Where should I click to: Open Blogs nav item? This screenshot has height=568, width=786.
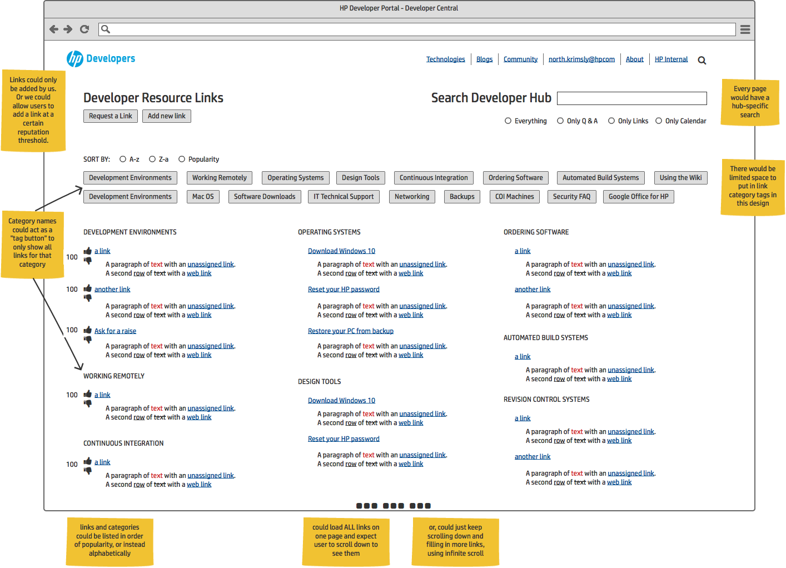[485, 59]
